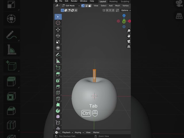The width and height of the screenshot is (184, 138).
Task: Enable face select mode
Action: [90, 6]
